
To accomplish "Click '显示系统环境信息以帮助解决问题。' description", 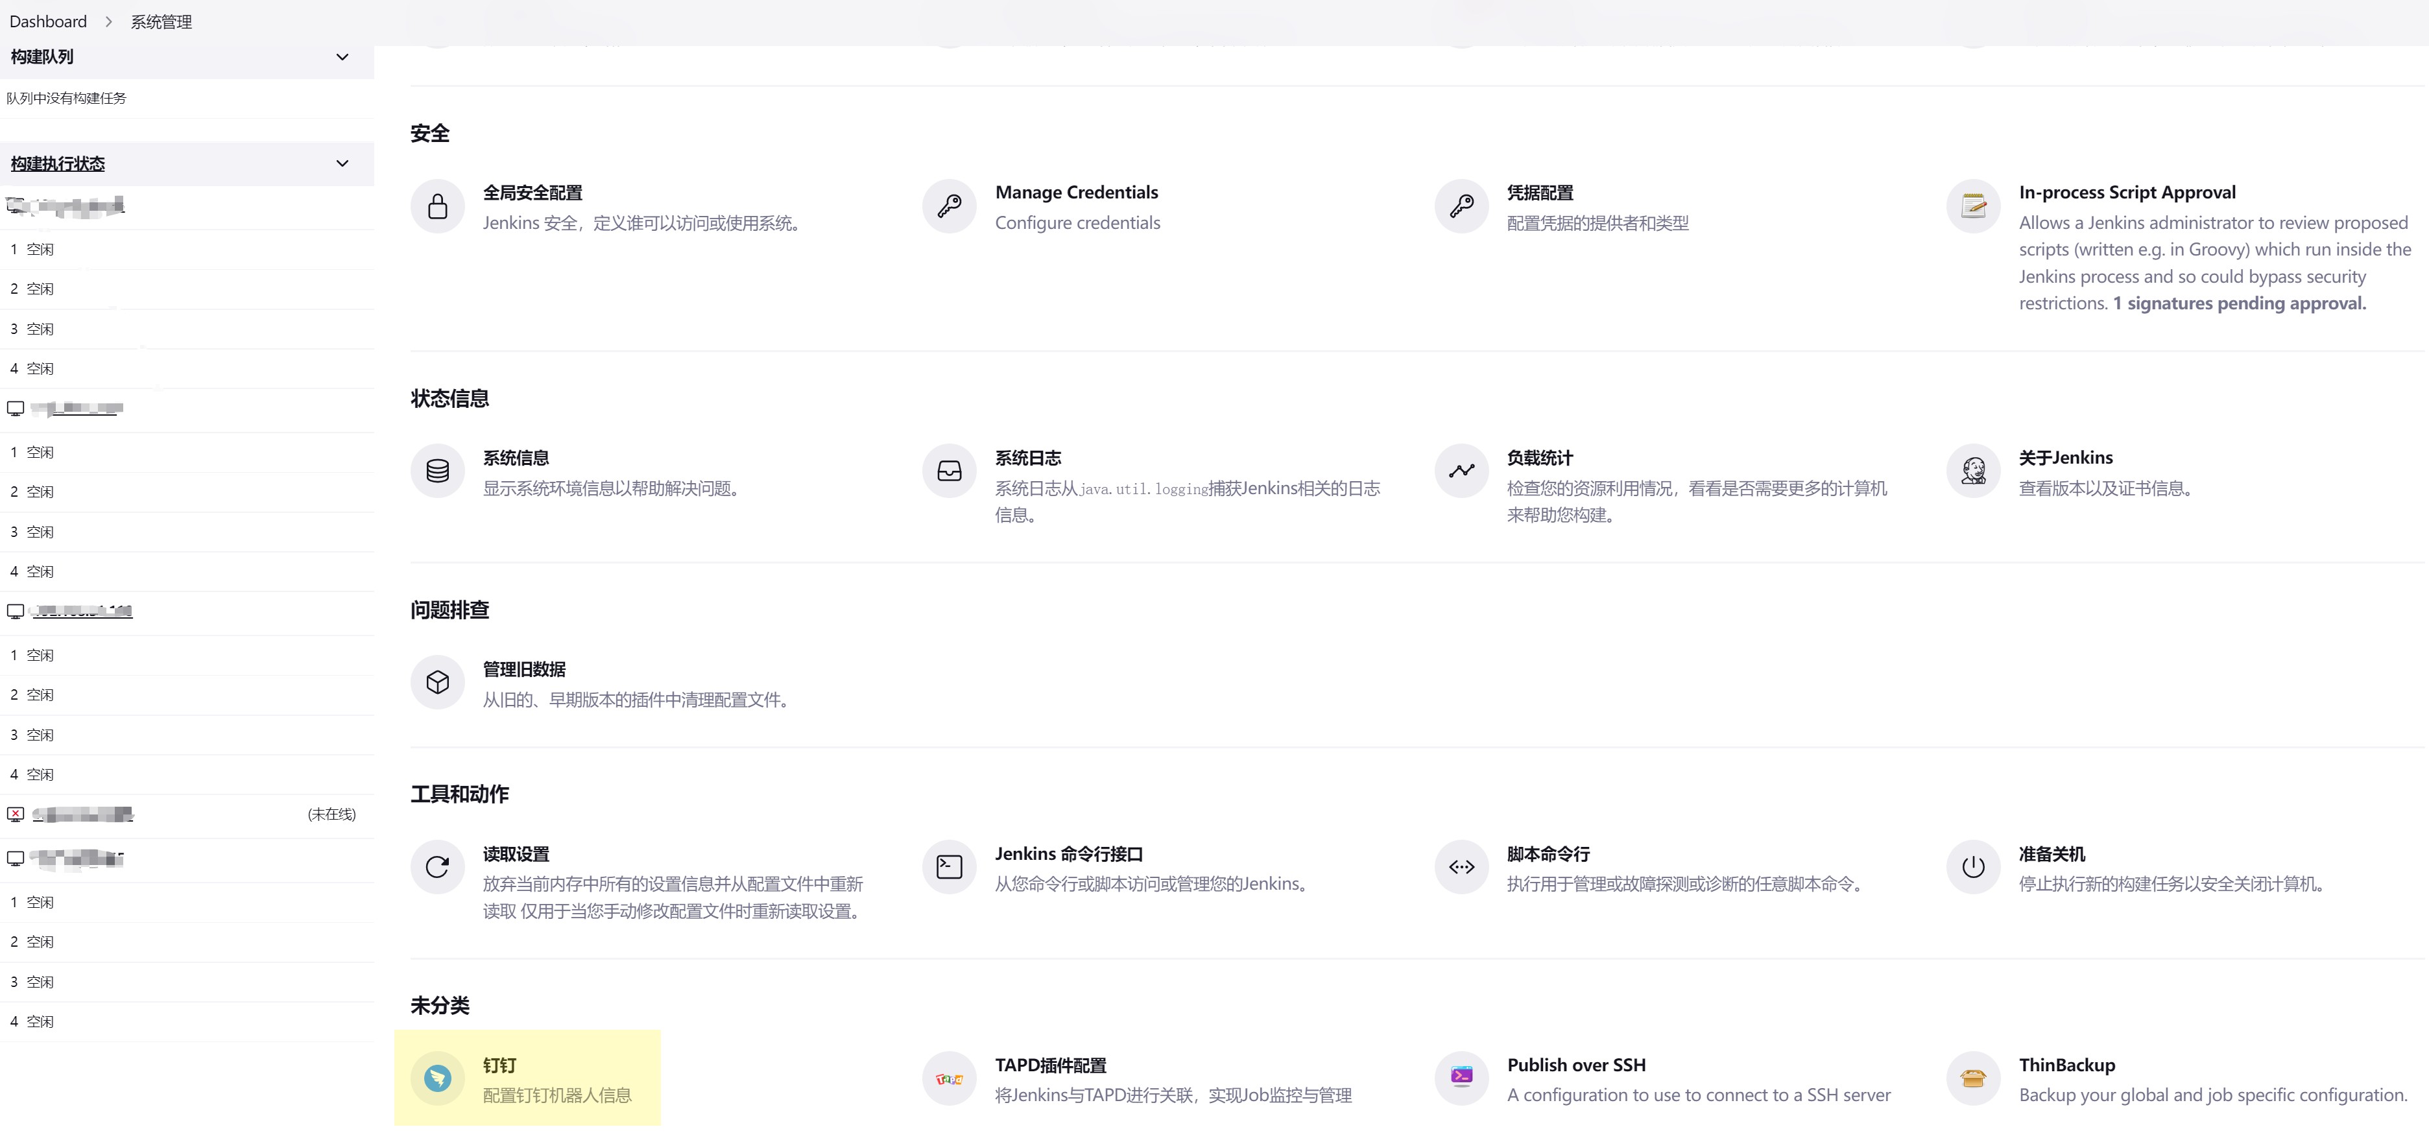I will point(614,488).
